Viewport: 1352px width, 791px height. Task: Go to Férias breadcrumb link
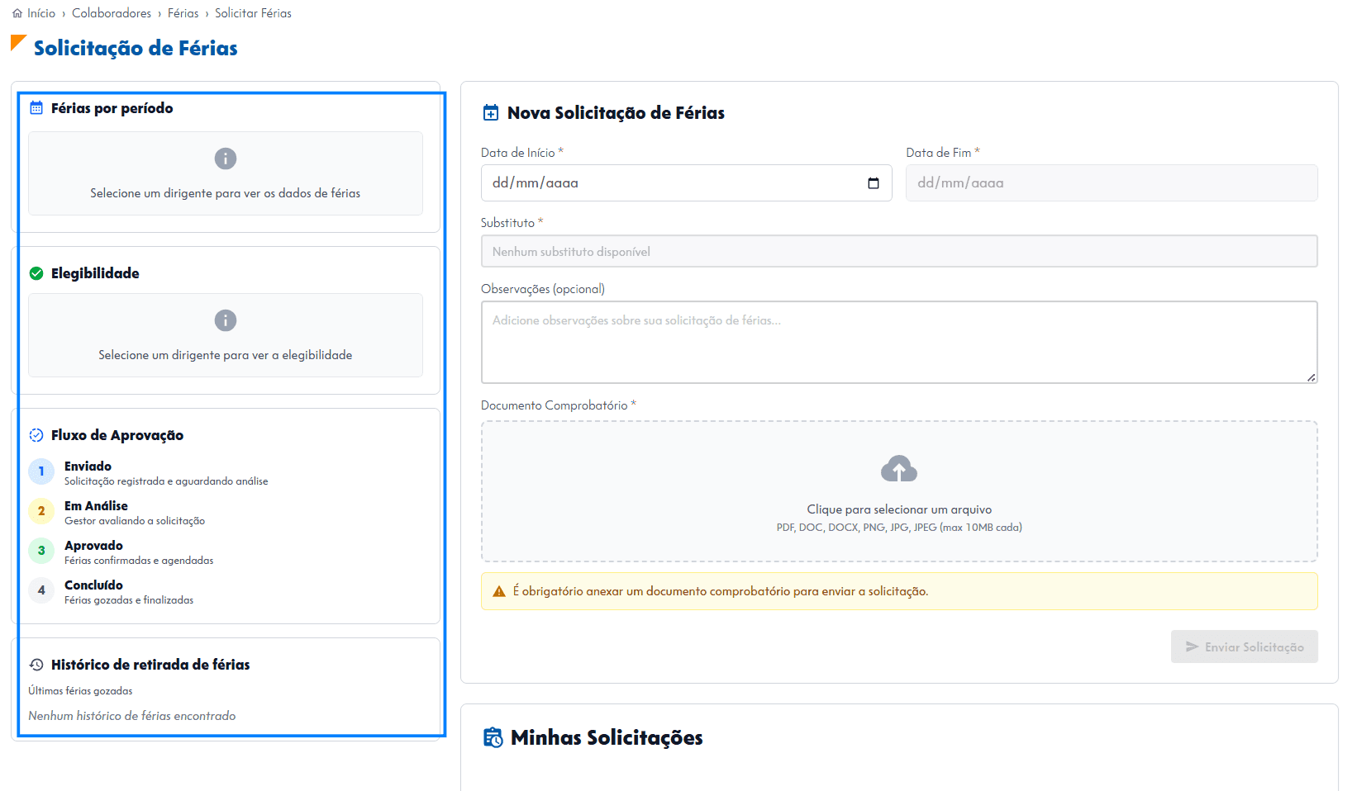tap(183, 13)
